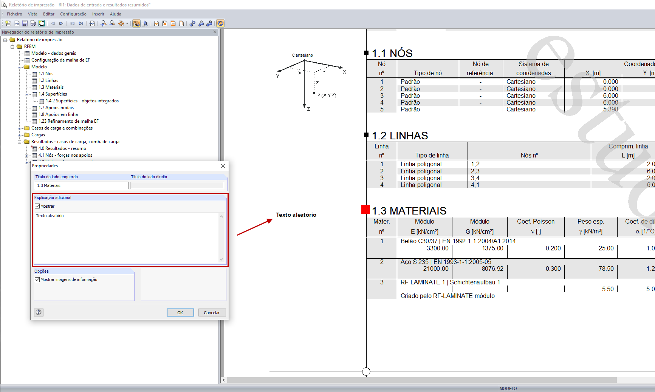The width and height of the screenshot is (655, 392).
Task: Toggle Mostrar imagens de informação checkbox
Action: (x=37, y=279)
